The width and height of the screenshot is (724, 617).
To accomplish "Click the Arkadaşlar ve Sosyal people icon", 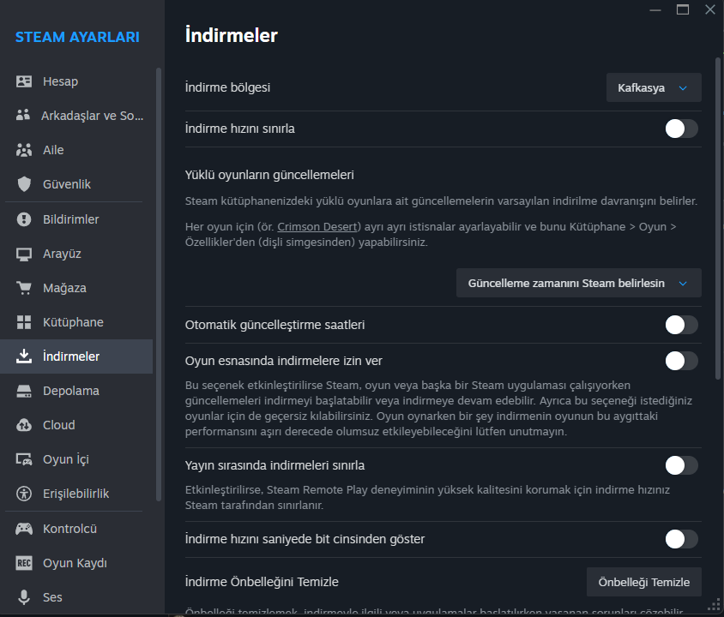I will [23, 116].
